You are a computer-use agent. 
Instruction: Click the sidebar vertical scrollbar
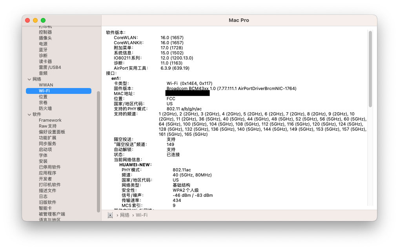pyautogui.click(x=98, y=152)
